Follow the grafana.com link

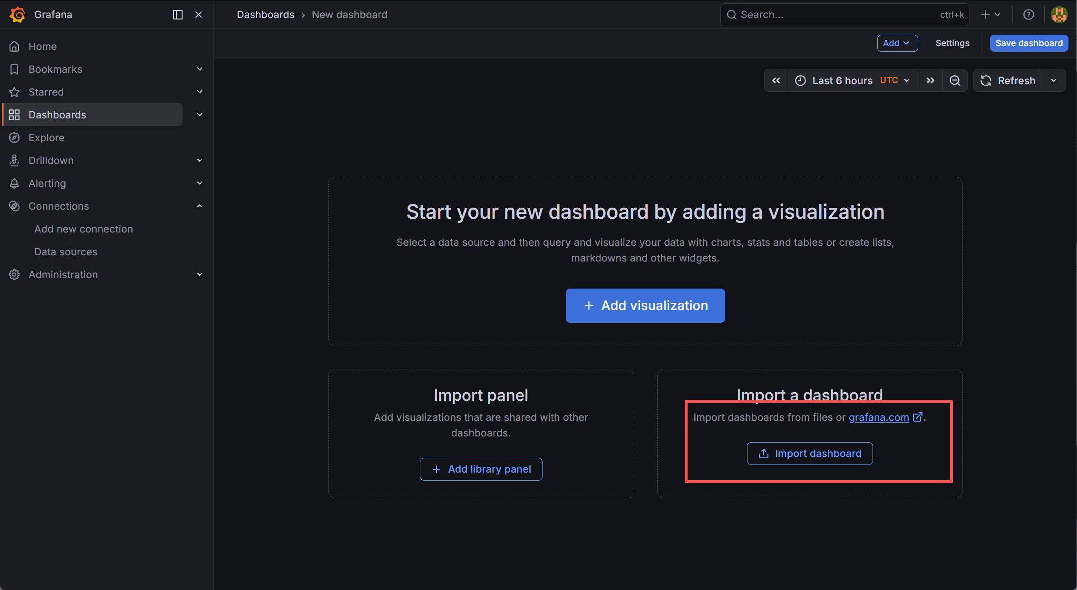point(879,417)
